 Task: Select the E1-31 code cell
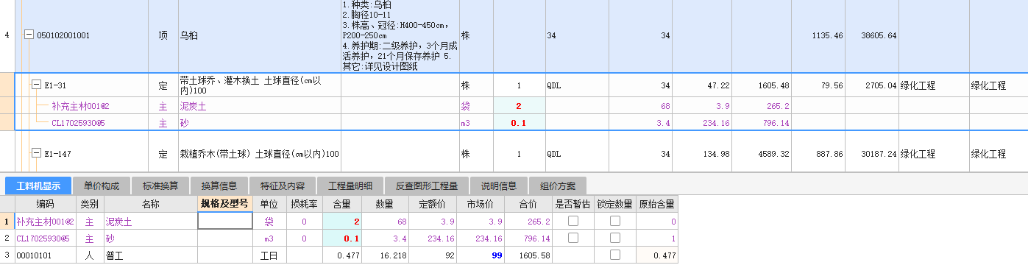(54, 85)
